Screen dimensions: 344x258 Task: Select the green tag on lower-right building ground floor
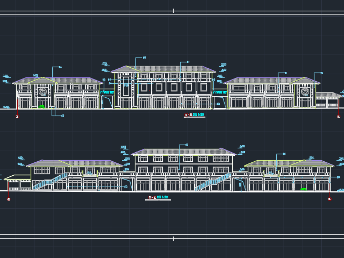304,189
